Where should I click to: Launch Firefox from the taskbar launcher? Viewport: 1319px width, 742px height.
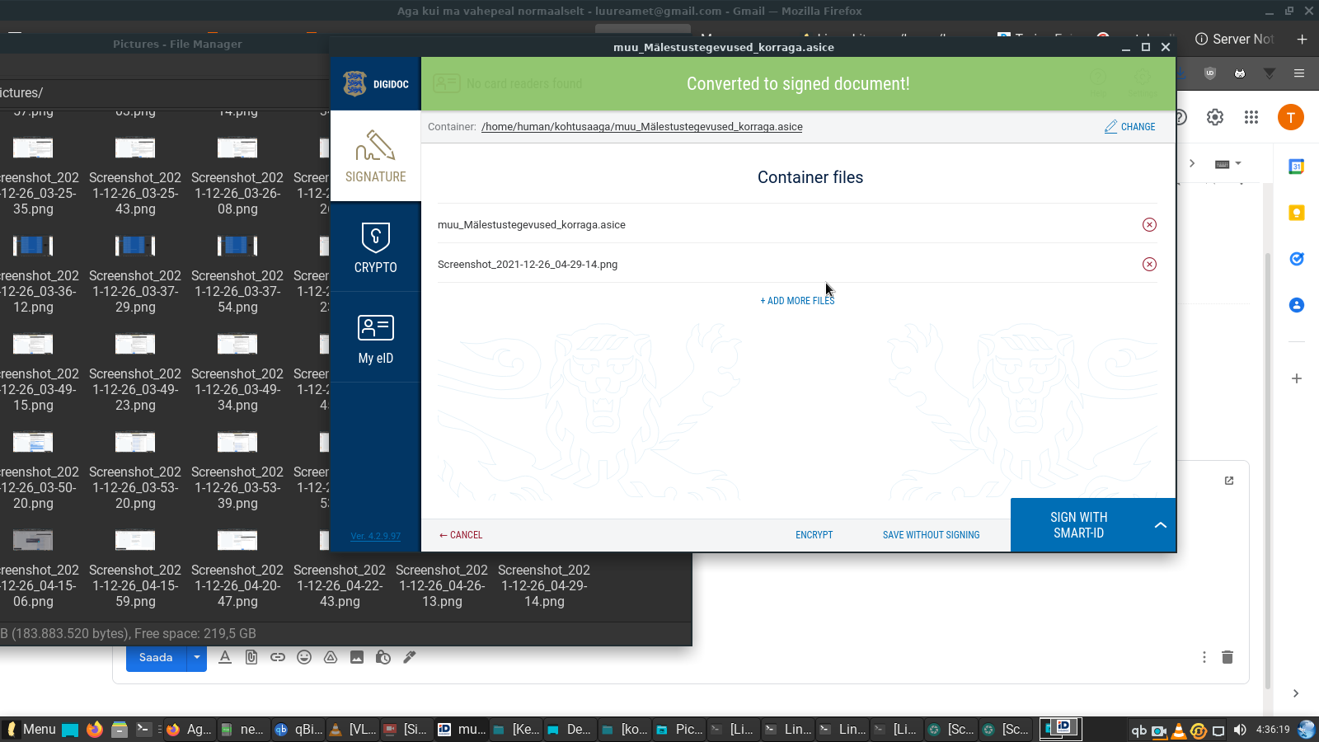[x=95, y=729]
